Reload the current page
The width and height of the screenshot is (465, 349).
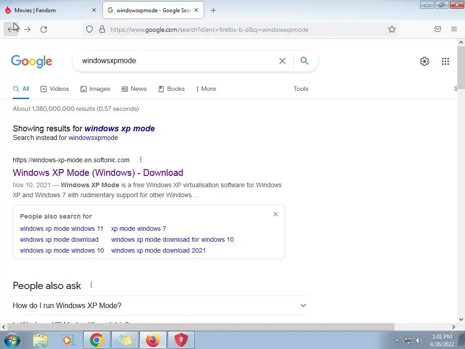point(44,30)
